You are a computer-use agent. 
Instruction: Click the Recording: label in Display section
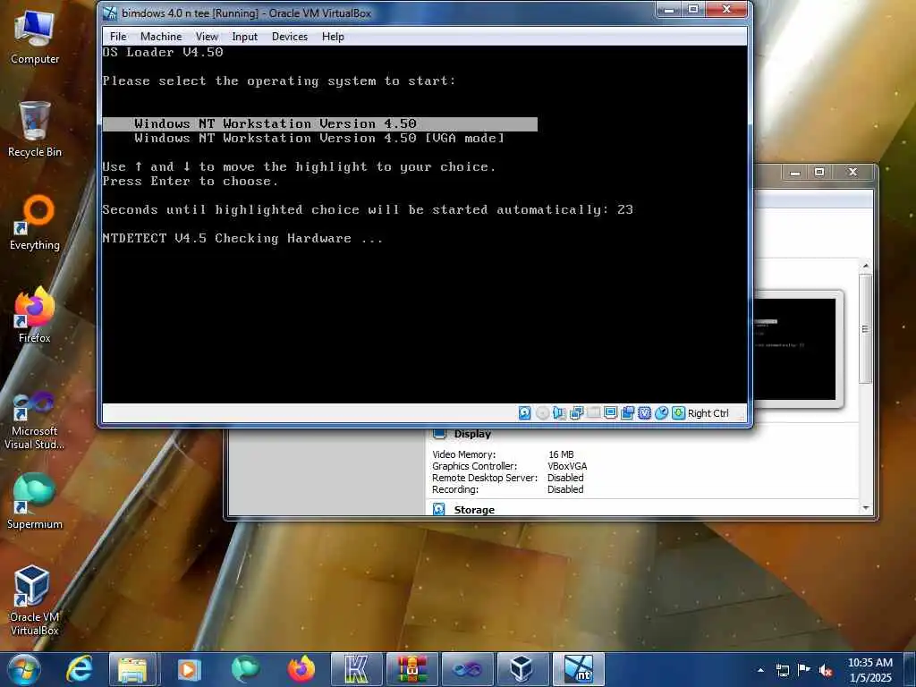pos(455,489)
